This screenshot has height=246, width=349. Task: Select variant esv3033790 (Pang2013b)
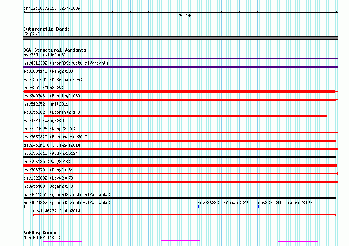click(x=49, y=170)
